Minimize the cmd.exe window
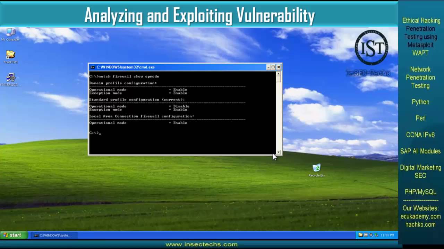 pyautogui.click(x=268, y=67)
